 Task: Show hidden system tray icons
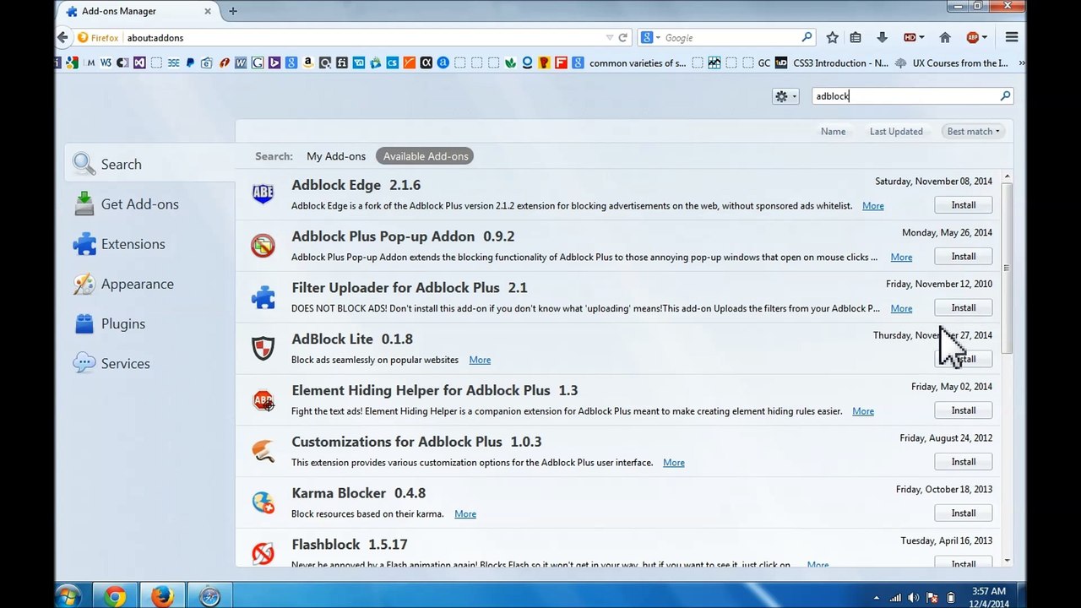[x=877, y=598]
